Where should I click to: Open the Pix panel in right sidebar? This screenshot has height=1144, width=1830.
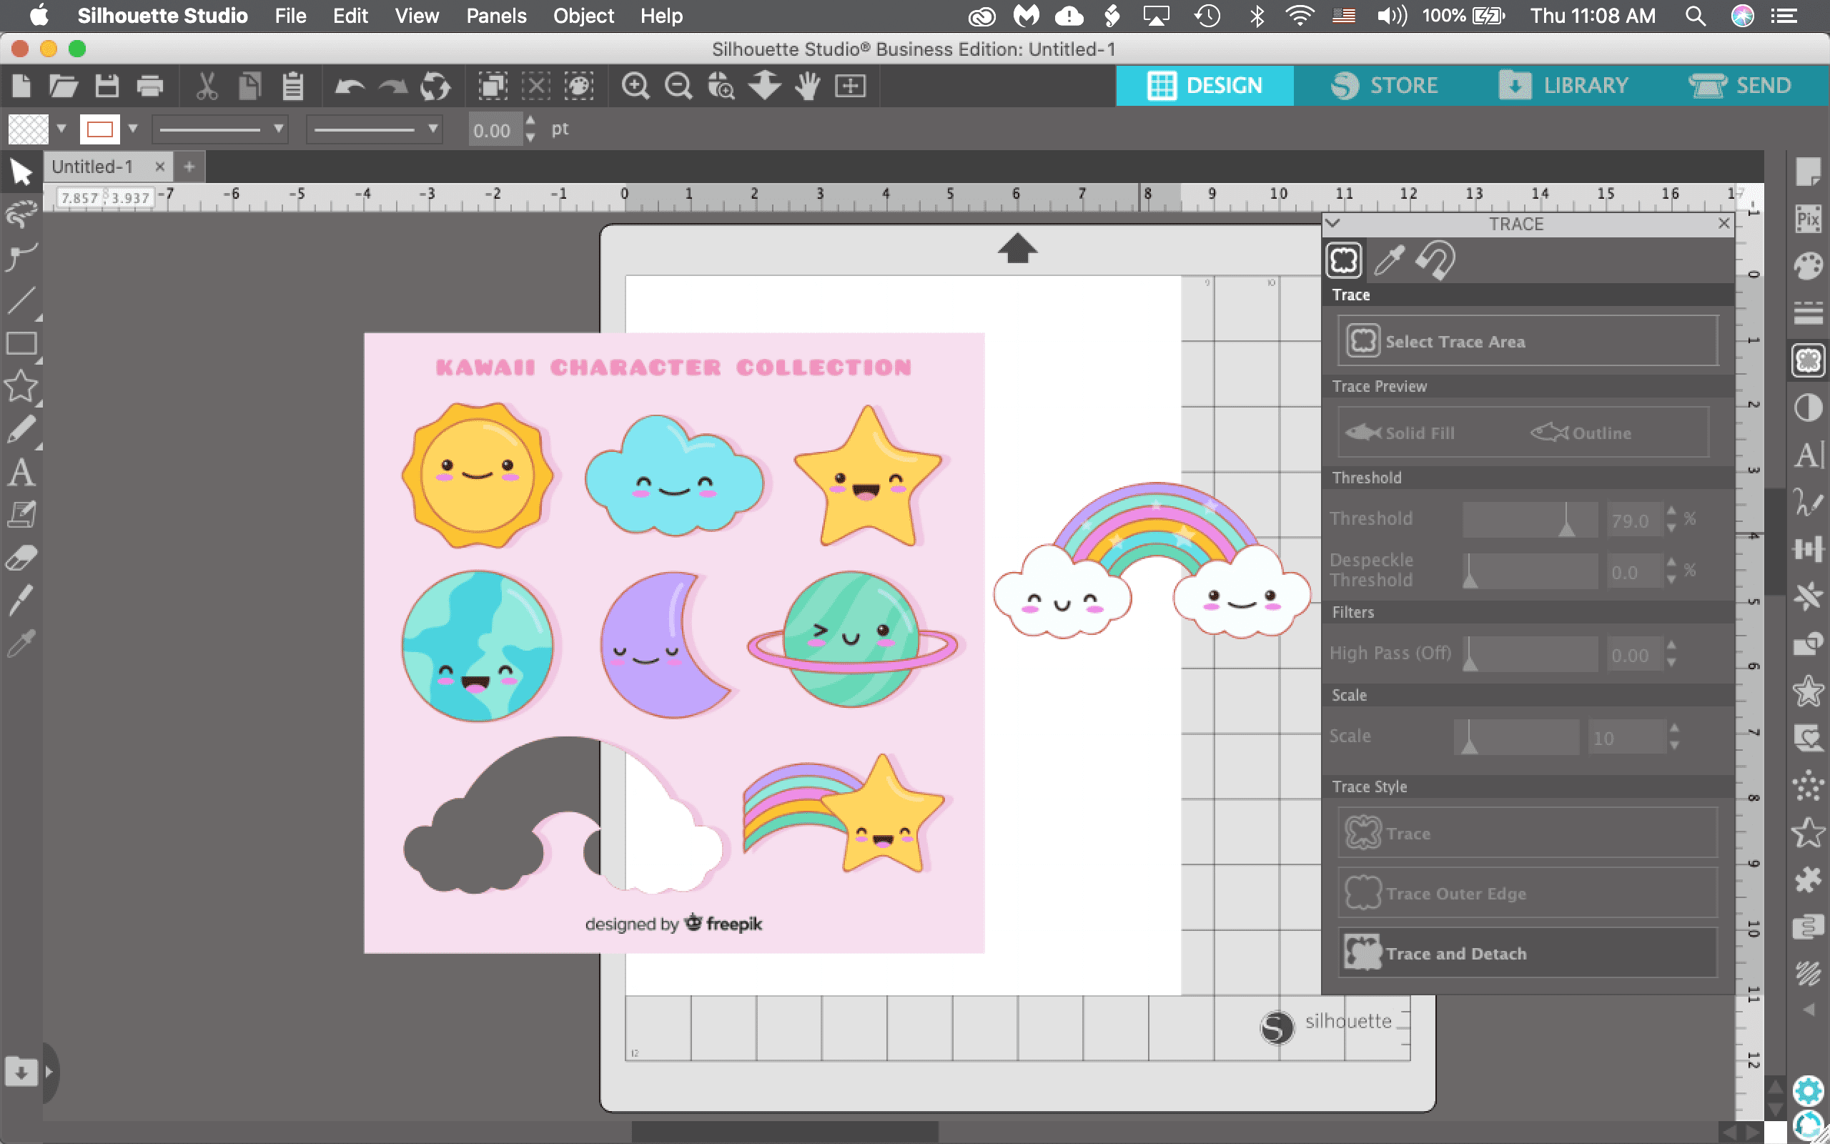click(1807, 220)
